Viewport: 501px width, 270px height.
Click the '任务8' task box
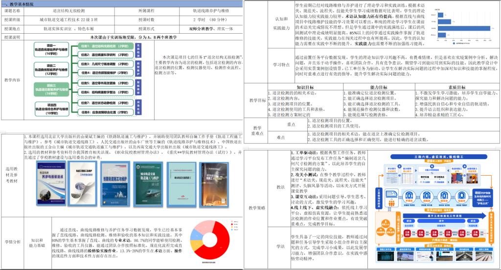point(106,112)
